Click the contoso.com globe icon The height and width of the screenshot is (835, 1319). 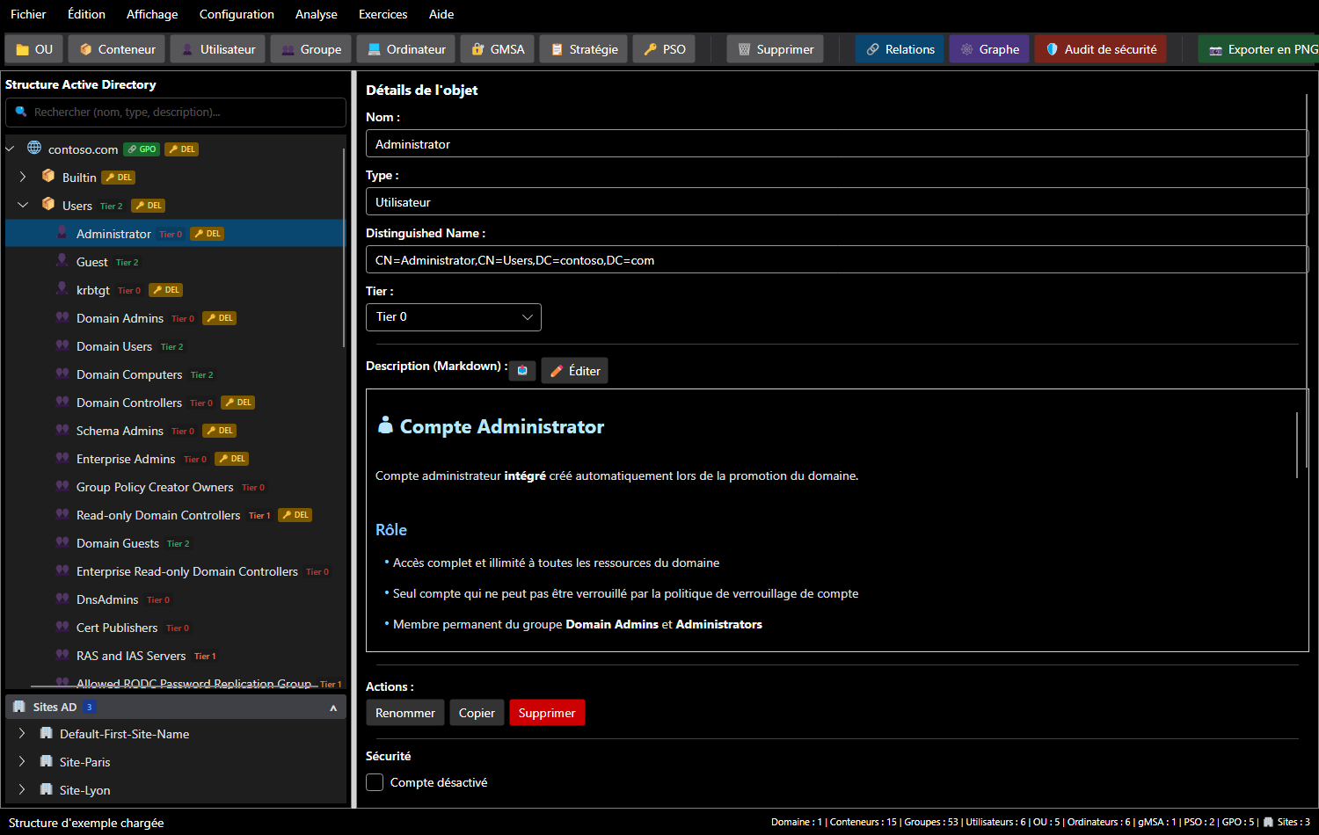coord(34,149)
